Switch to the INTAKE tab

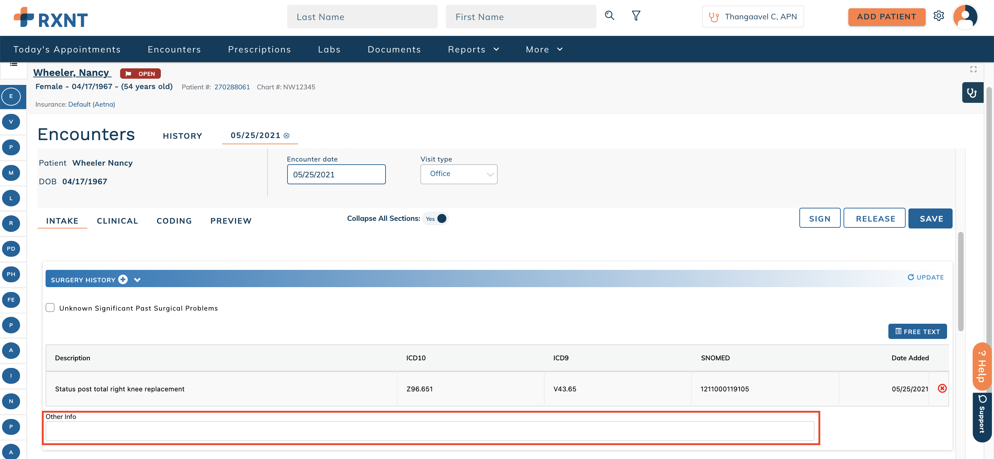coord(62,221)
